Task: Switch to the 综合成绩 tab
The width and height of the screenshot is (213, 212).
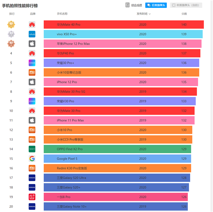Action: (133, 5)
